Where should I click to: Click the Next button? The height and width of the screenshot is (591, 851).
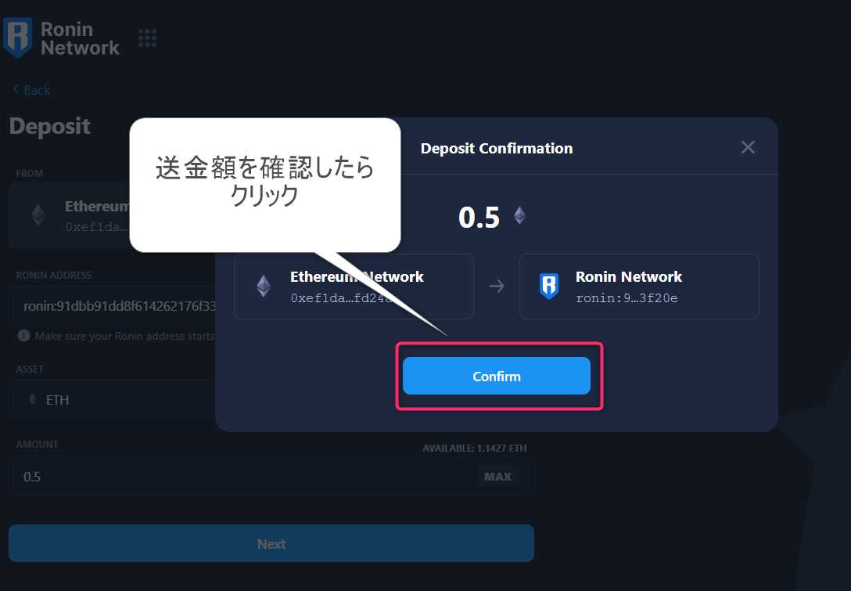tap(271, 543)
